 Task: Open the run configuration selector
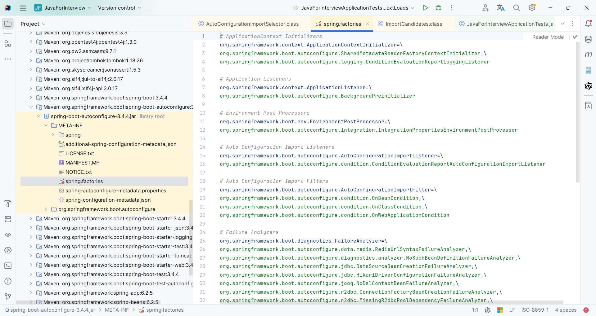coord(353,8)
